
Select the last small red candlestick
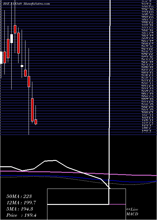[x=36, y=122]
